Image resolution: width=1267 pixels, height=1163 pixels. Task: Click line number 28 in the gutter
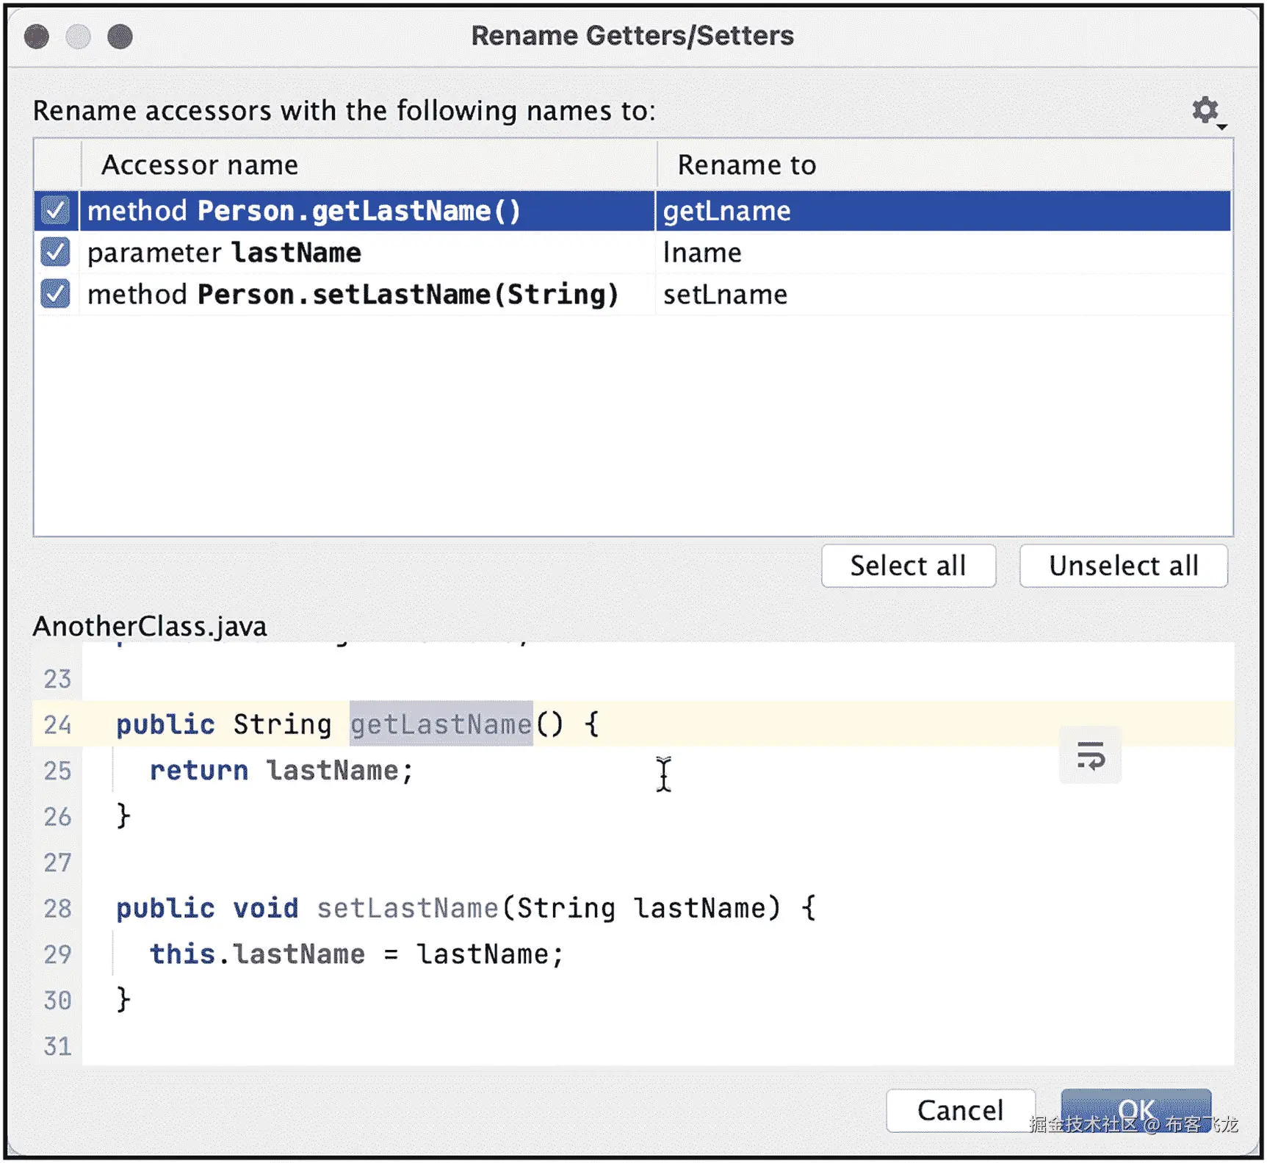point(57,909)
